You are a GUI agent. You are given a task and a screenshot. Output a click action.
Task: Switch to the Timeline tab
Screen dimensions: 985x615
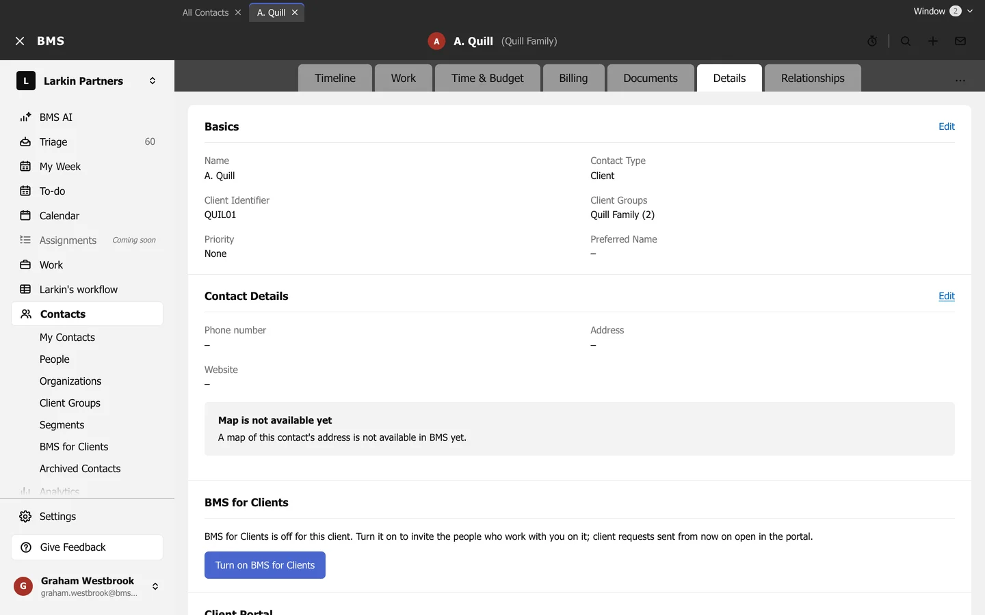click(335, 78)
